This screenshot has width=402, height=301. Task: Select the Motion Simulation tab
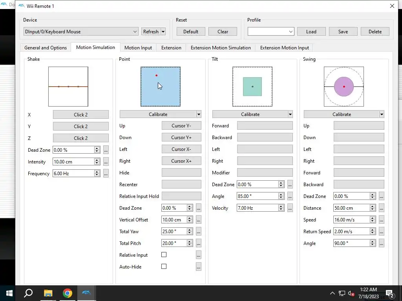[x=95, y=47]
